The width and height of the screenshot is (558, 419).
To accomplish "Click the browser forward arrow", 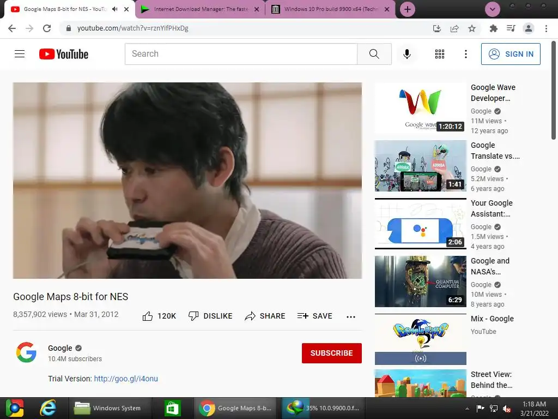I will (29, 28).
